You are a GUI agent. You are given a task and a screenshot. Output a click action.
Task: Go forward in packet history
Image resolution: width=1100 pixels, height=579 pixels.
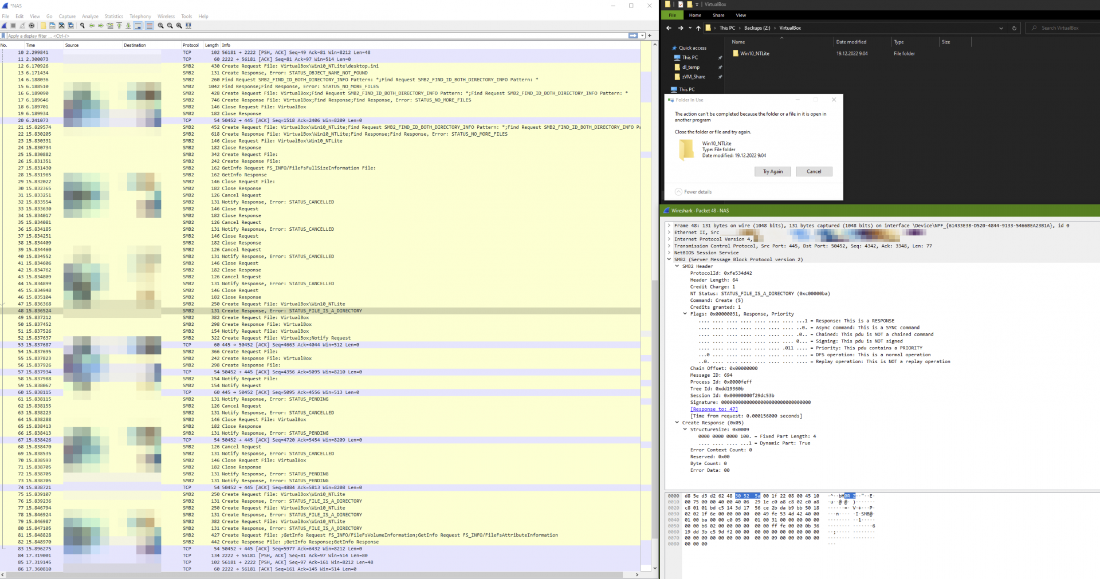point(101,26)
